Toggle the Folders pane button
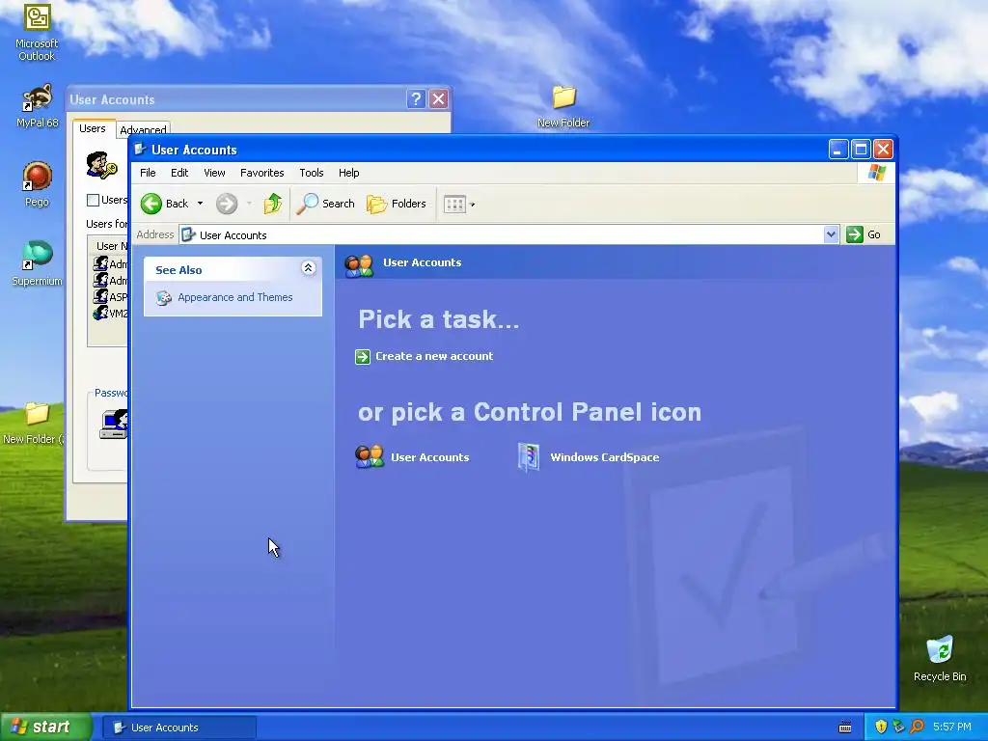Screen dimensions: 988x741 coord(397,204)
